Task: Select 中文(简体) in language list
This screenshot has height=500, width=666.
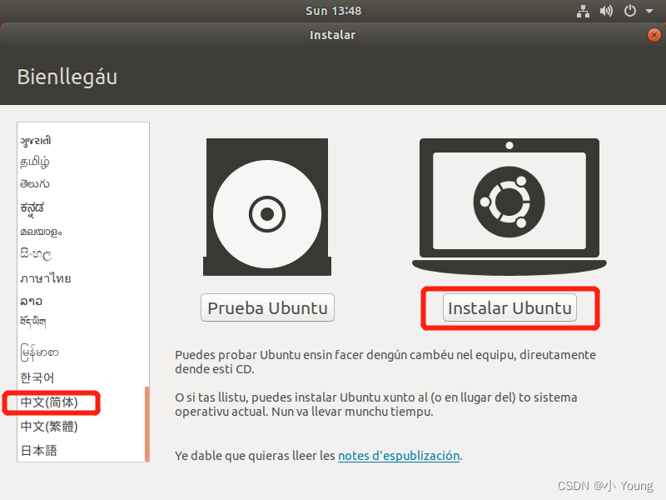Action: pyautogui.click(x=49, y=402)
